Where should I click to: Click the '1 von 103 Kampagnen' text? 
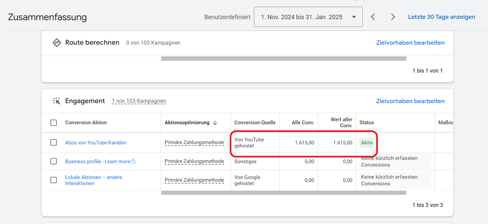tap(139, 101)
